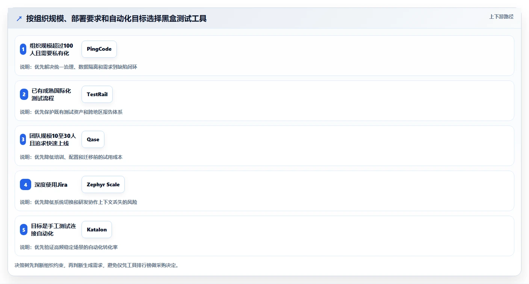
Task: Click the text 深度使用Jira
Action: coord(51,184)
